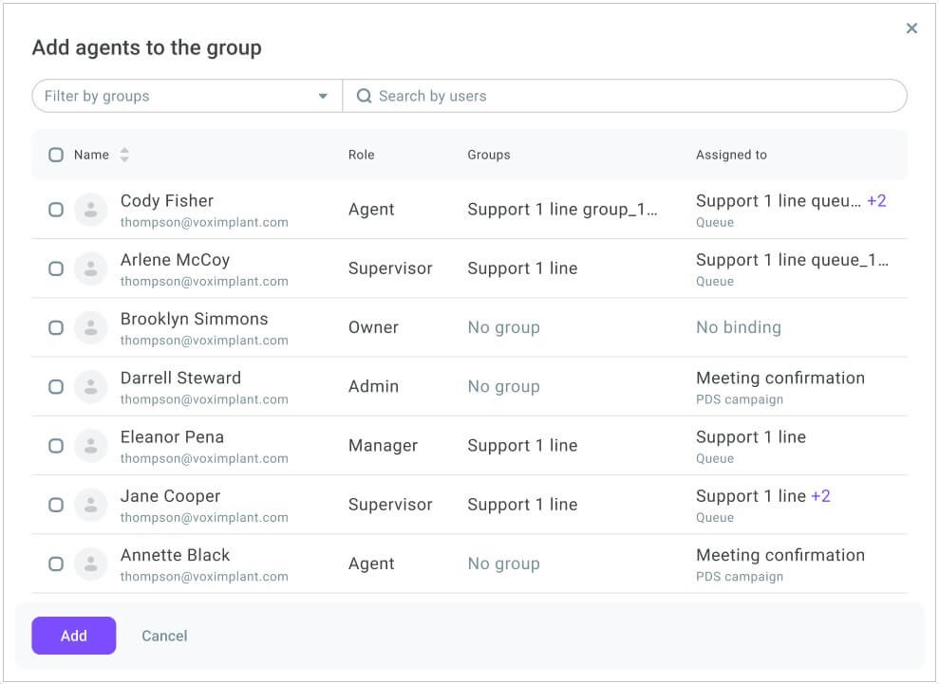Click the Add button
Screen dimensions: 939x684
tap(74, 636)
